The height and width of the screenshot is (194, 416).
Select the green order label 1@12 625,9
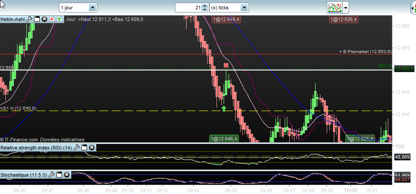(360, 138)
